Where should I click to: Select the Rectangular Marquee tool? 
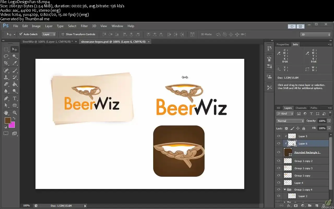coord(6,49)
